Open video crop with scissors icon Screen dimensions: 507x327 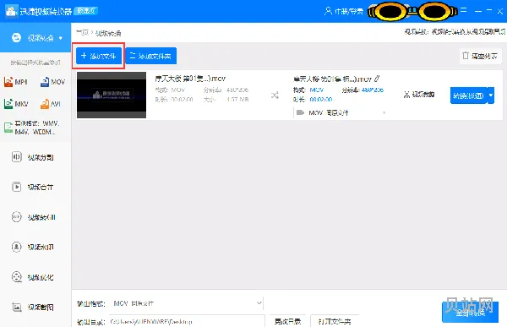tap(419, 95)
